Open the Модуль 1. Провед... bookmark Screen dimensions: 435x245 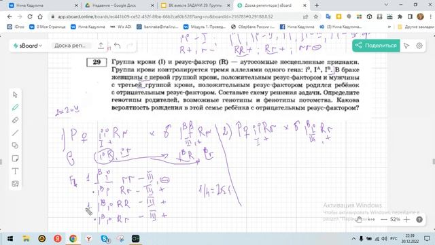tap(205, 27)
